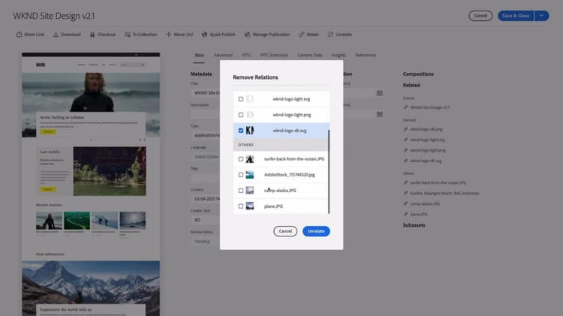Image resolution: width=563 pixels, height=316 pixels.
Task: Switch to the IPTC tab
Action: [246, 56]
